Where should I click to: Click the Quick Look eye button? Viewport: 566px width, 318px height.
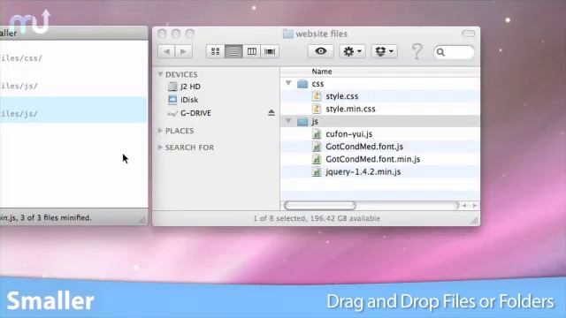(x=320, y=51)
